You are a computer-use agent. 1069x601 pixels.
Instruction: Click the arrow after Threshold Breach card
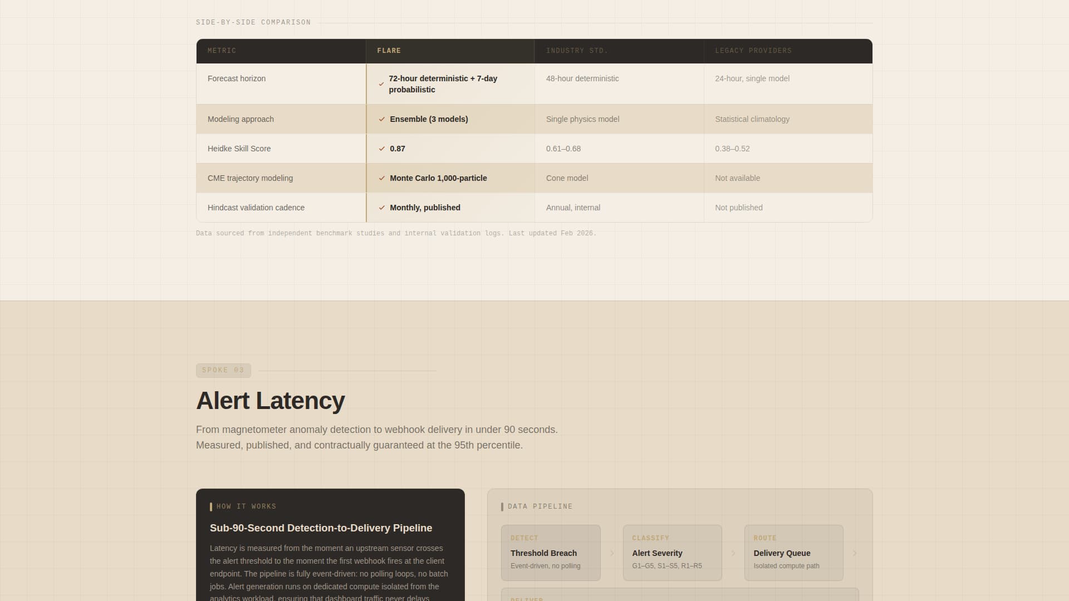pyautogui.click(x=612, y=553)
